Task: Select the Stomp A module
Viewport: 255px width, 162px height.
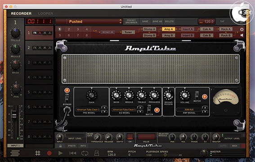Action: (x=149, y=29)
